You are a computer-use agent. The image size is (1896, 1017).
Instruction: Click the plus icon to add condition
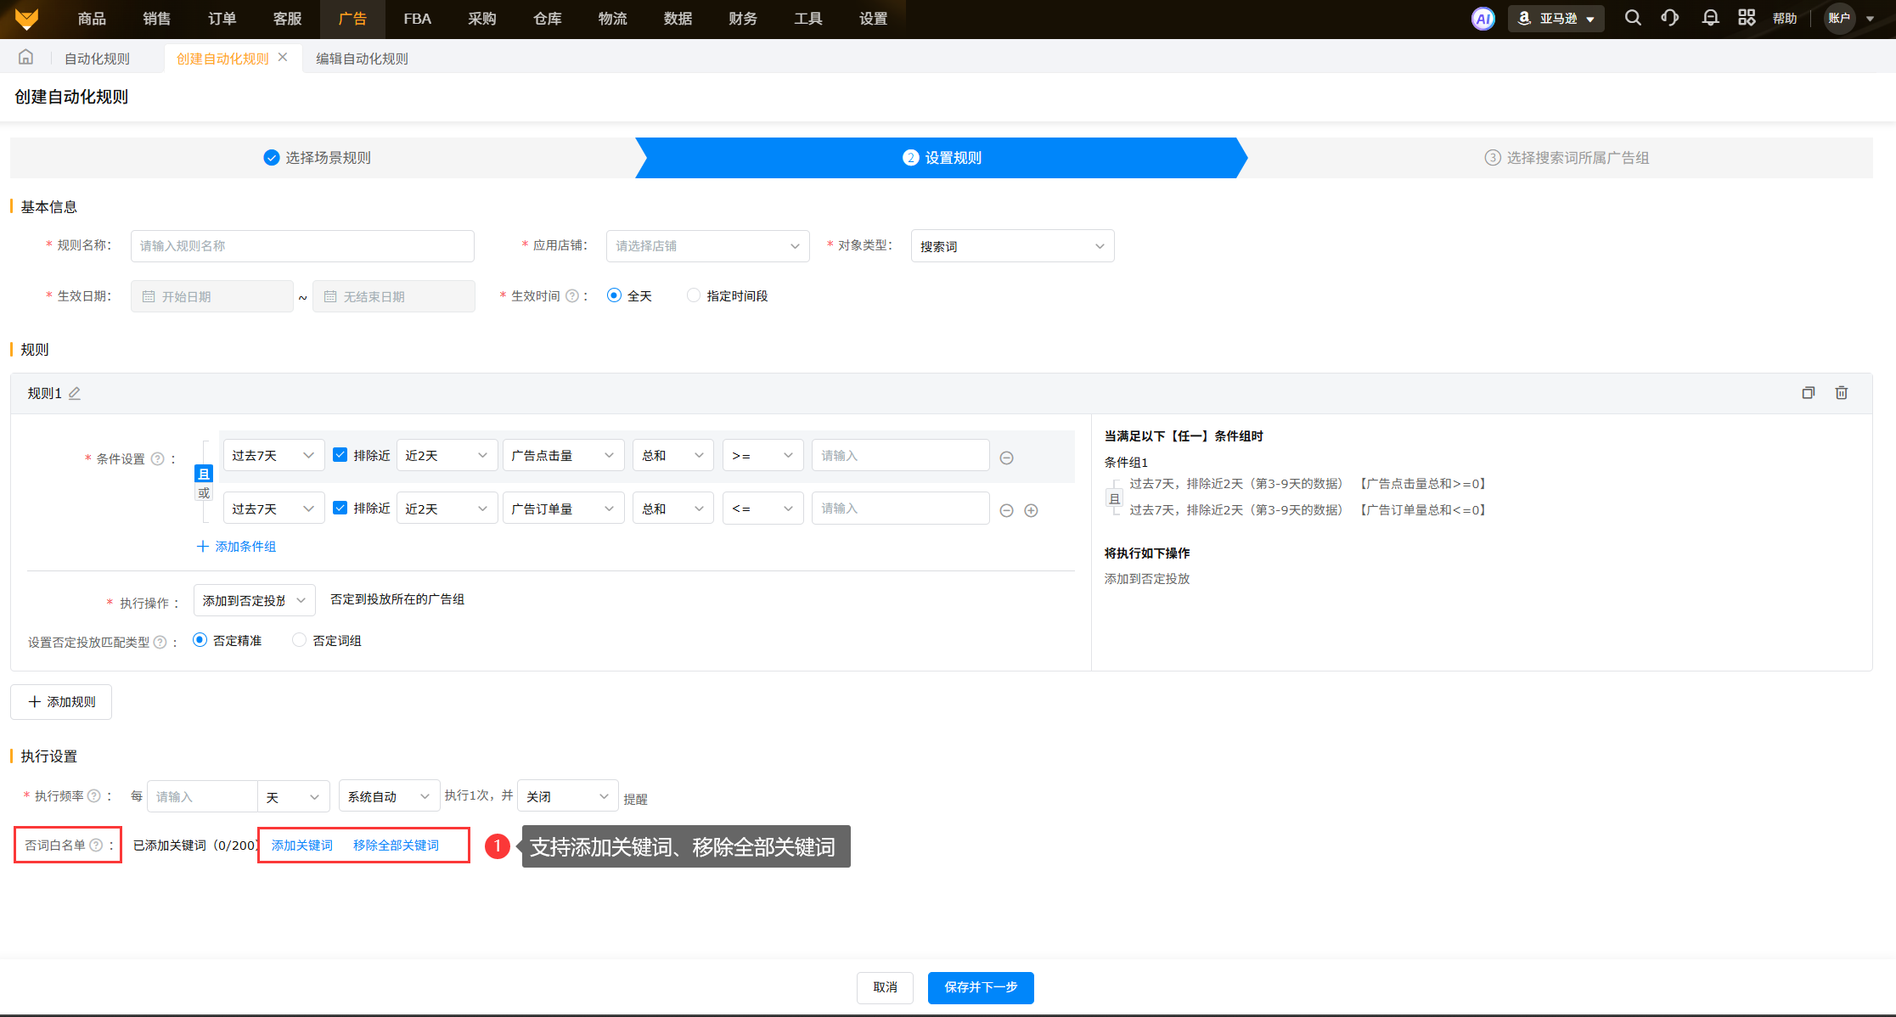point(1031,510)
